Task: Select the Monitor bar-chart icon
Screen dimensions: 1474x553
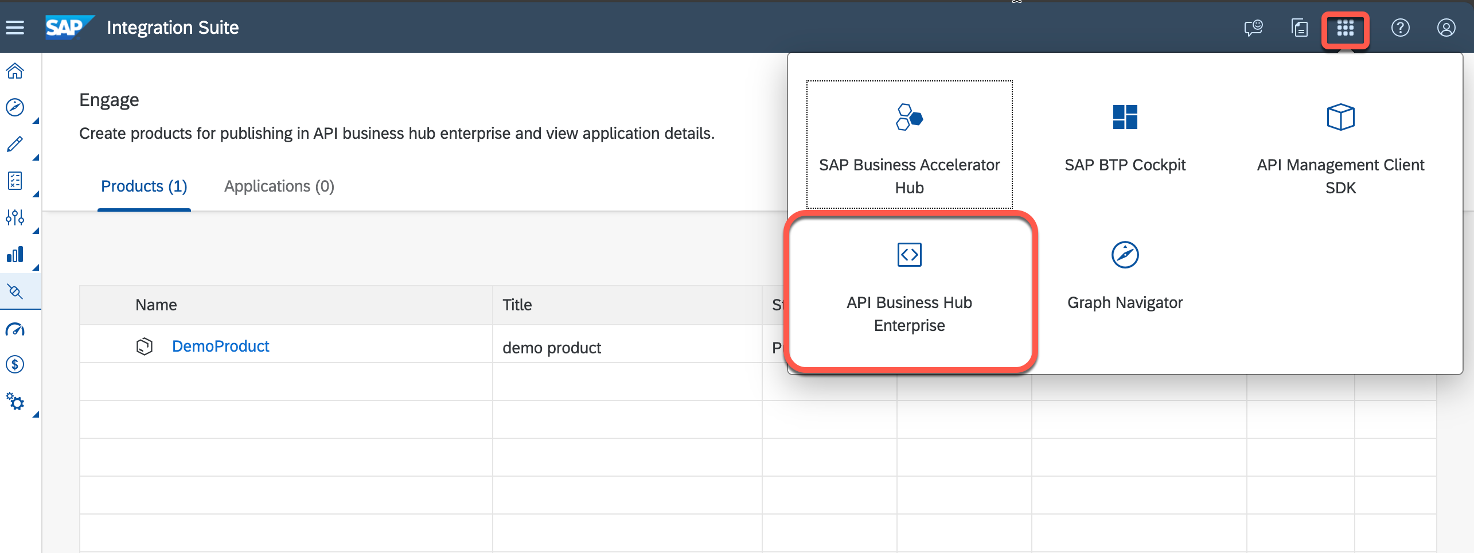Action: [x=14, y=254]
